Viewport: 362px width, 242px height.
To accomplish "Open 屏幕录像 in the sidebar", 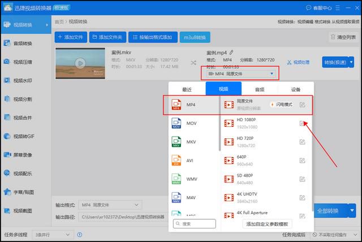I will tap(26, 155).
